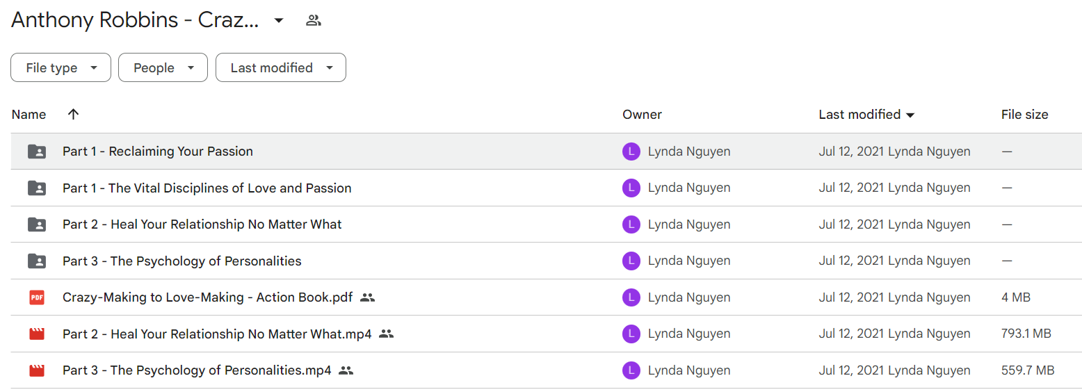This screenshot has width=1082, height=392.
Task: Open the folder title dropdown arrow
Action: click(x=279, y=21)
